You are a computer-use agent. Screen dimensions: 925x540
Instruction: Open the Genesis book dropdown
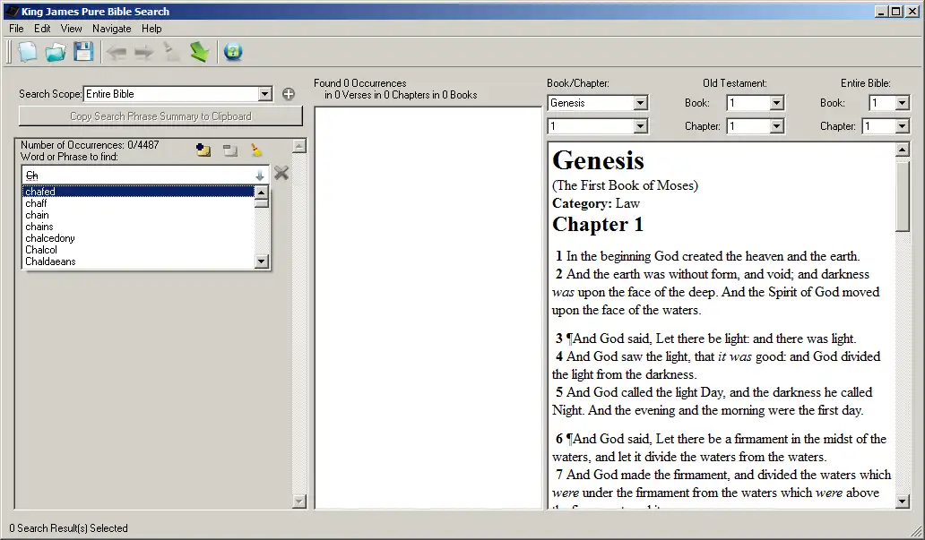coord(640,103)
